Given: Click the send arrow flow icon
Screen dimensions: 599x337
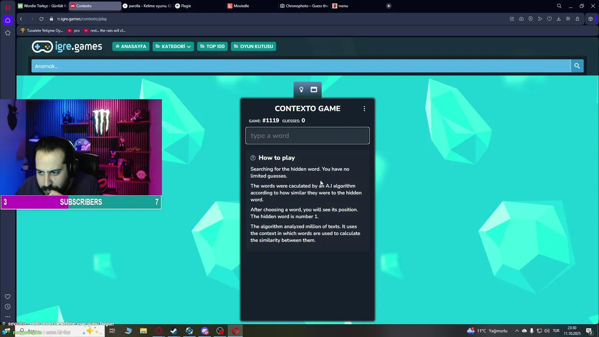Looking at the screenshot, I should click(x=540, y=19).
